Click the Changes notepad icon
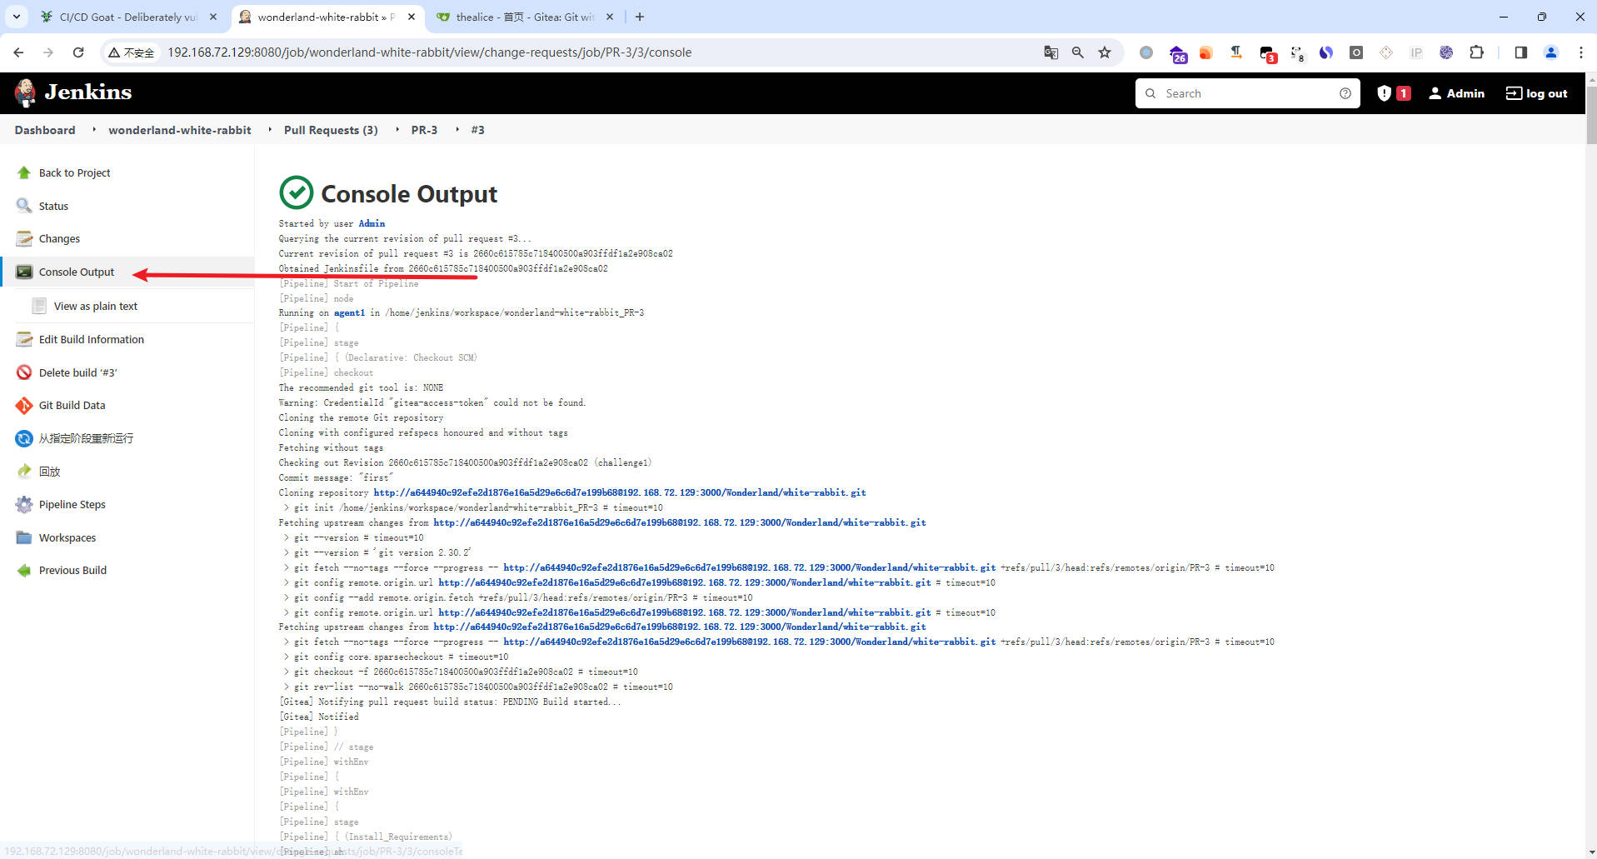Screen dimensions: 1597x859 (23, 238)
